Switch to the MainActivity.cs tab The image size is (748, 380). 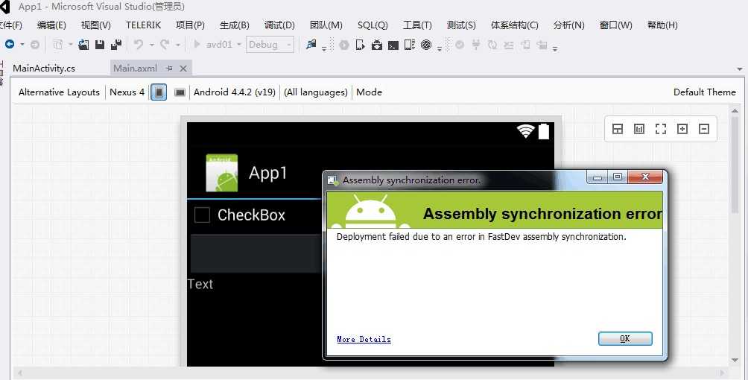click(x=44, y=69)
